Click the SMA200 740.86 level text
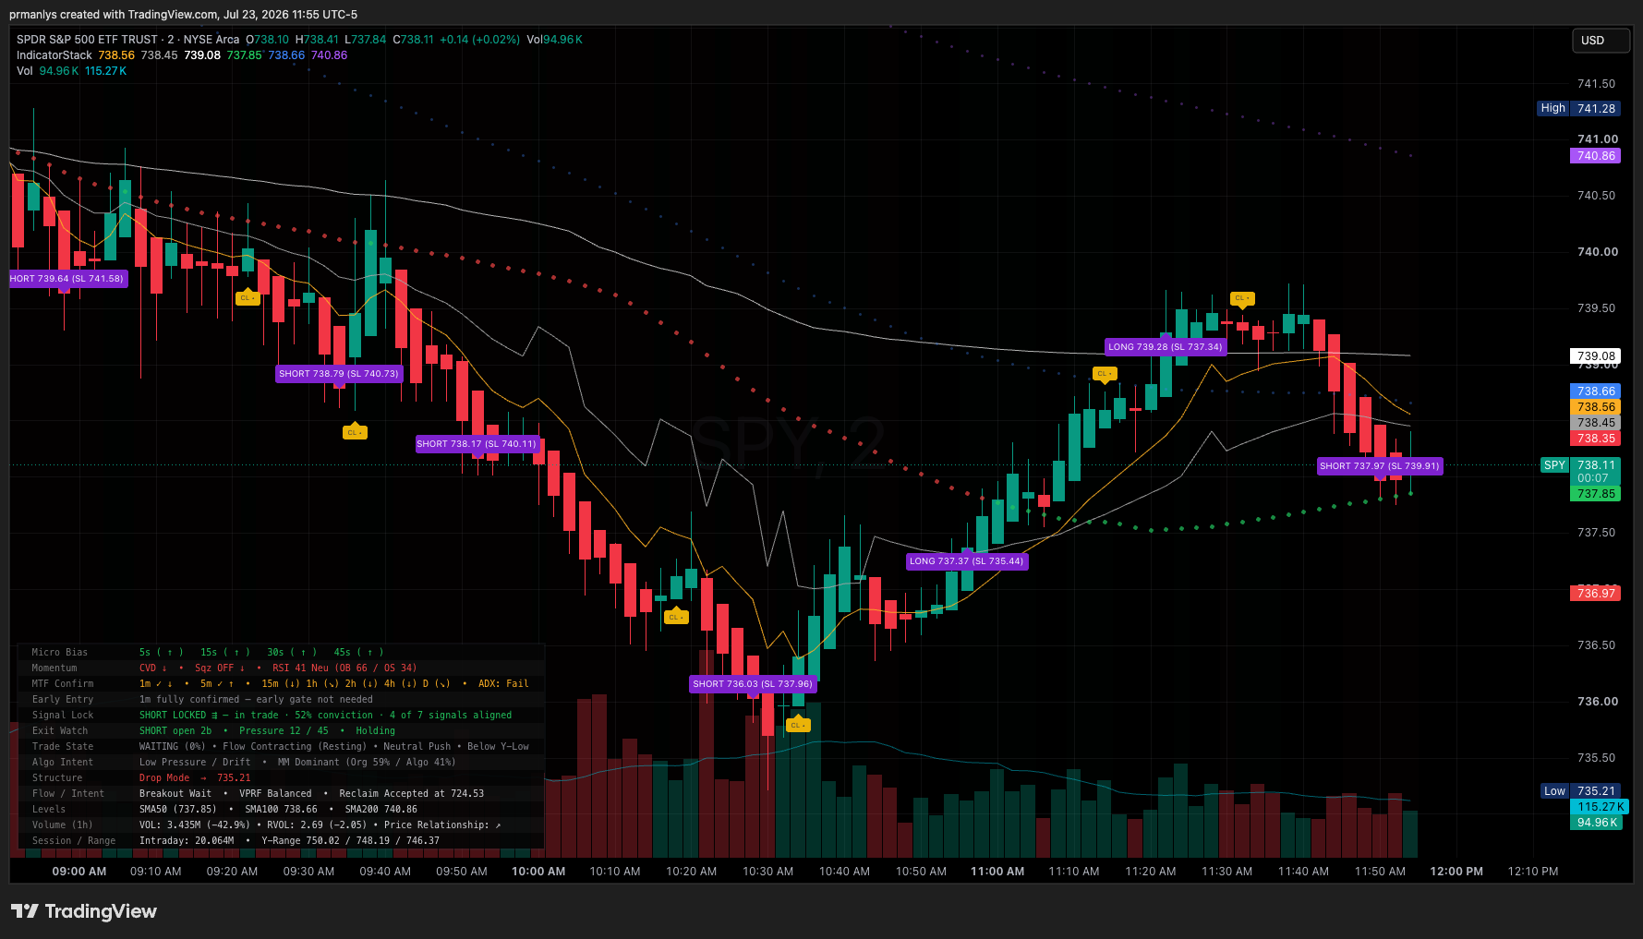 click(381, 810)
